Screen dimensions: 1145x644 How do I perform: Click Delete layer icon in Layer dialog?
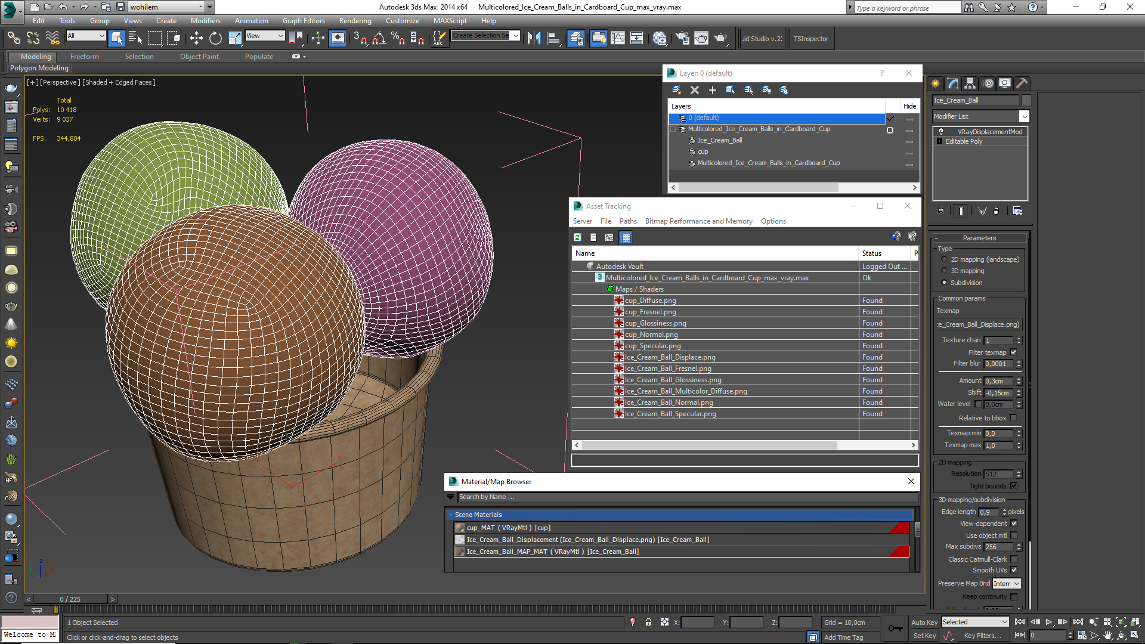[695, 90]
